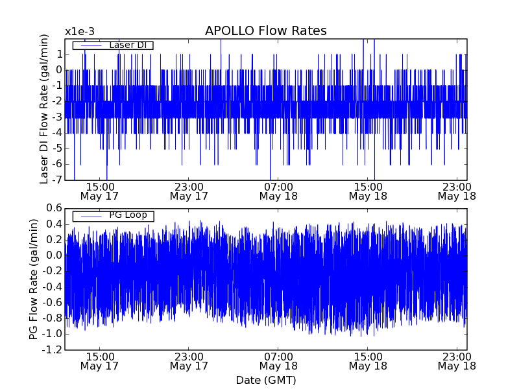Click the 0.0 y-axis tick on bottom plot
This screenshot has width=519, height=389.
pos(53,255)
